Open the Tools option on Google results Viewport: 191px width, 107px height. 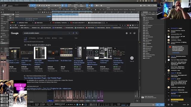(x=76, y=38)
